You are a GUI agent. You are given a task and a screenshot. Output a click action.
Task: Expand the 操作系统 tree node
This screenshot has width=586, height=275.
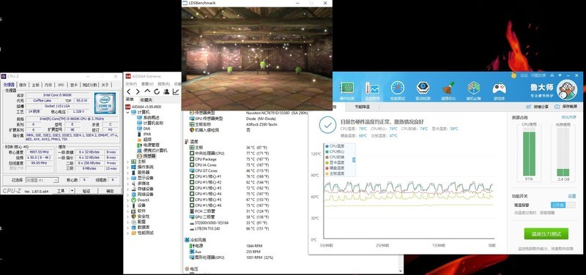[127, 167]
